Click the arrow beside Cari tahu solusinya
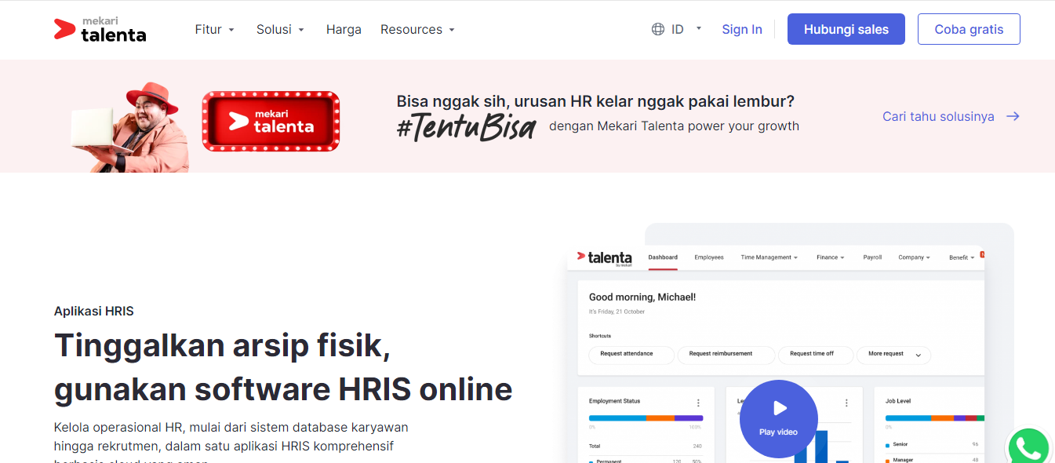Screen dimensions: 1055x463 [x=1013, y=116]
